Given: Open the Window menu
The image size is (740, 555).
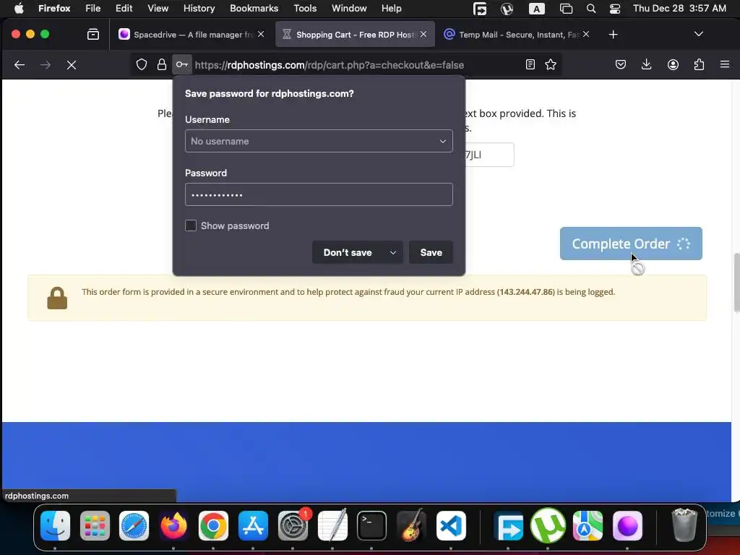Looking at the screenshot, I should pyautogui.click(x=349, y=9).
